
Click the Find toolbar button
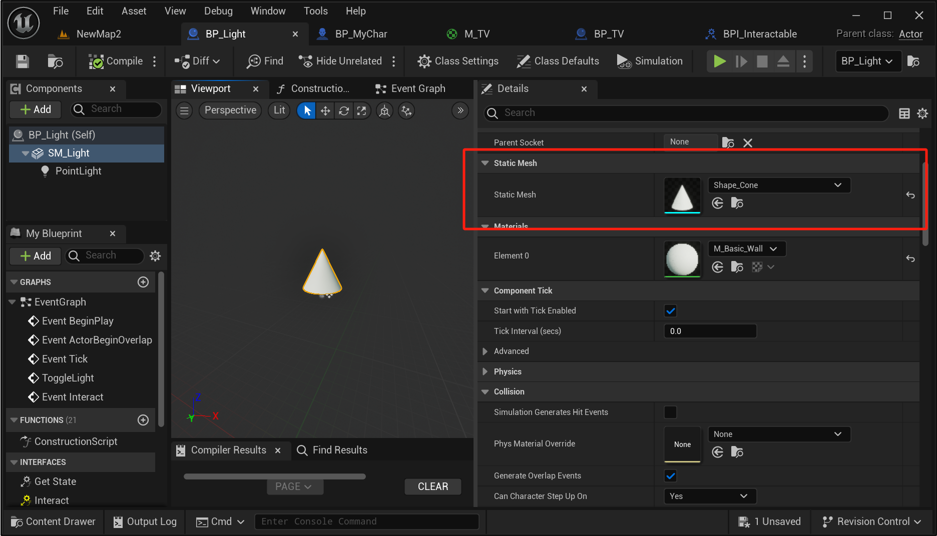265,61
